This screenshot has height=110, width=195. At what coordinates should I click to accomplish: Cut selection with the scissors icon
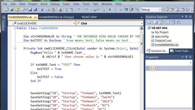(x=42, y=9)
